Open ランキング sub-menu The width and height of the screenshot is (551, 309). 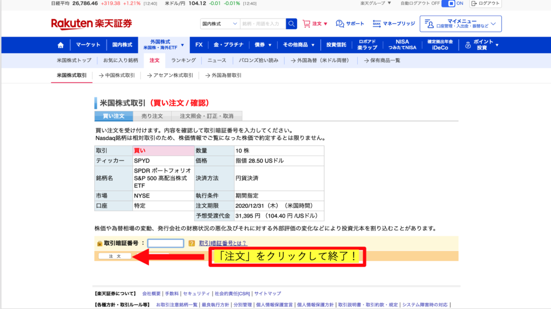coord(183,60)
